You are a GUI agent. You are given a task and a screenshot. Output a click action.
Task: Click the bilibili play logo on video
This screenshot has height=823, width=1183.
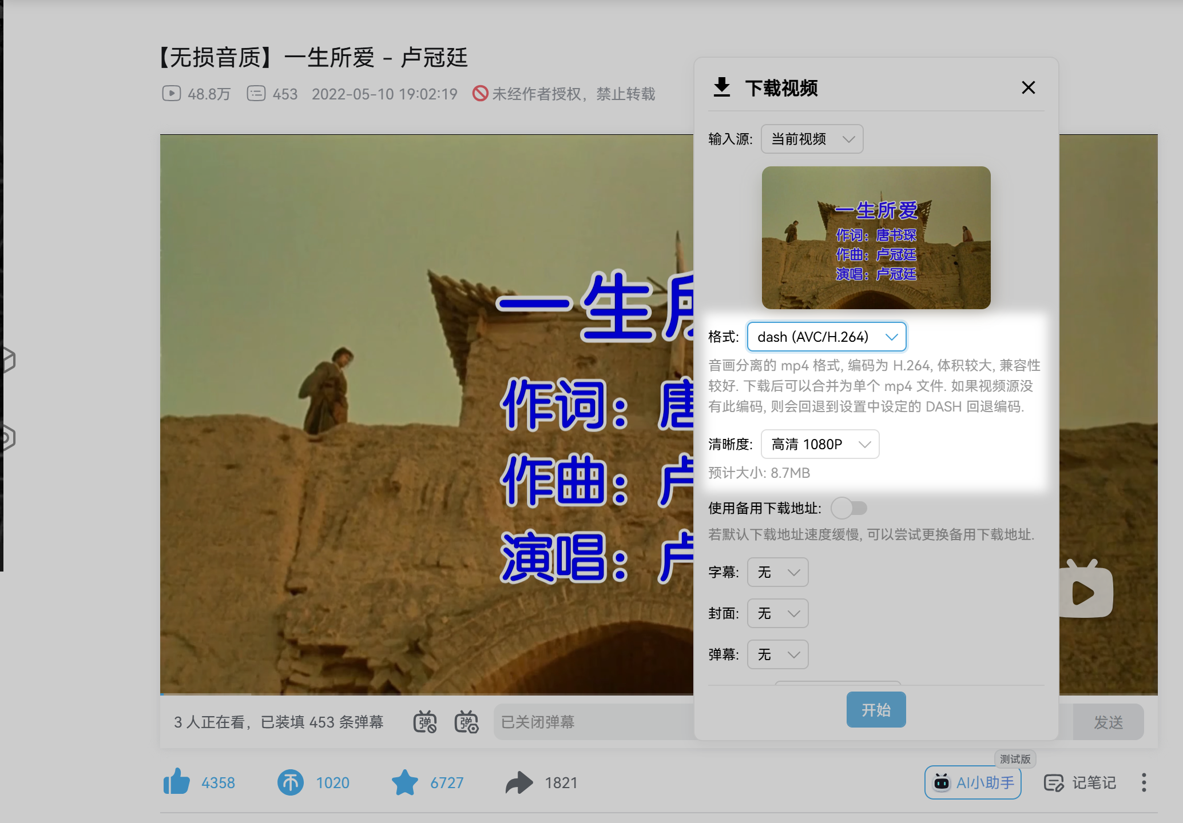pyautogui.click(x=1086, y=590)
